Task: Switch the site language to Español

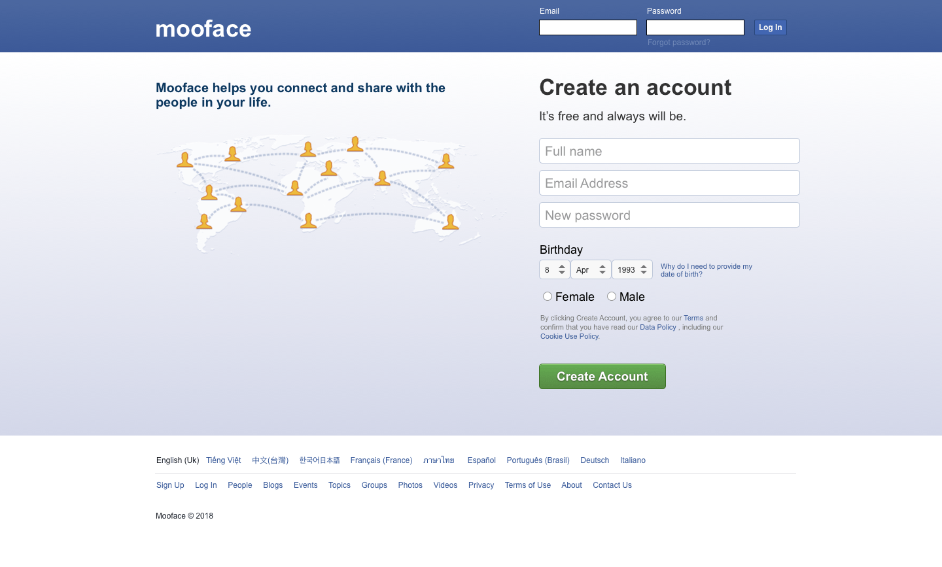Action: (x=481, y=460)
